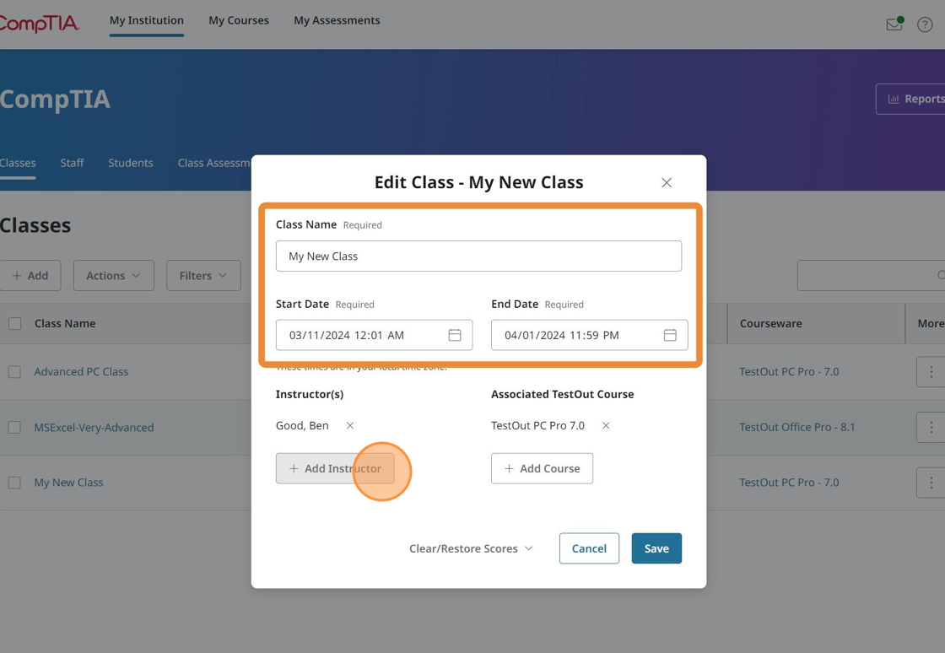Click the CompTIA logo
Viewport: 945px width, 653px height.
point(39,24)
